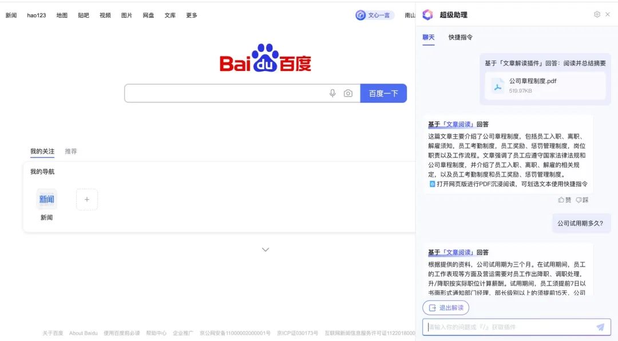Screen dimensions: 618x341
Task: Add a new navigation shortcut with plus tile
Action: [87, 200]
